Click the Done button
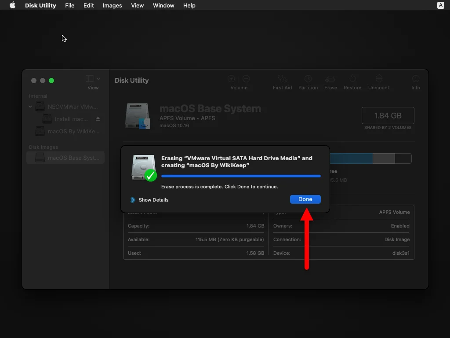The image size is (450, 338). coord(305,199)
